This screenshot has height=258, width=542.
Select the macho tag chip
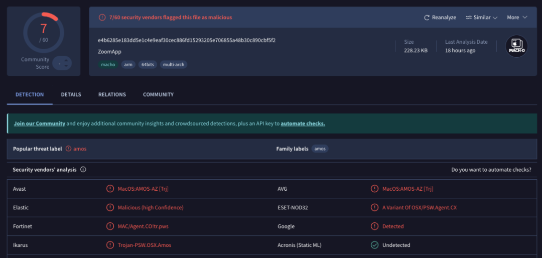(x=108, y=65)
